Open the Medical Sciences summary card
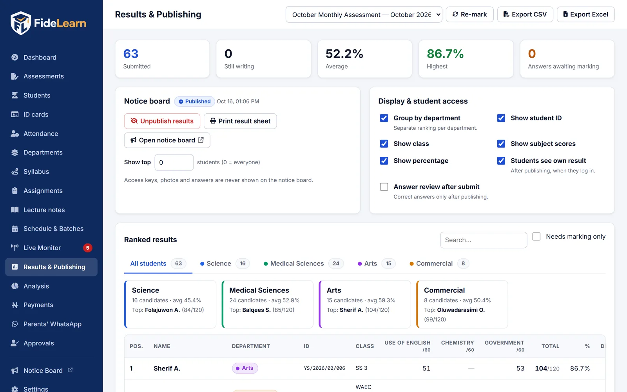This screenshot has width=627, height=392. (x=267, y=304)
